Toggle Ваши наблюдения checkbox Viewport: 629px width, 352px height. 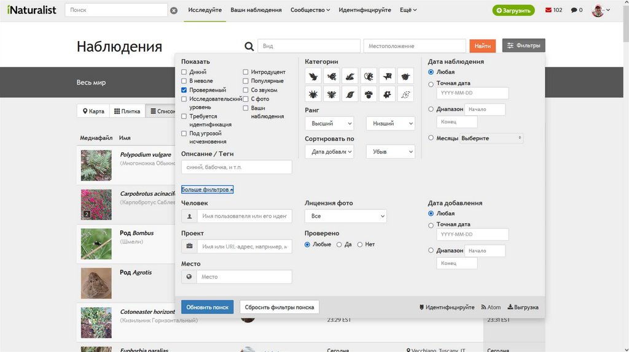point(246,108)
